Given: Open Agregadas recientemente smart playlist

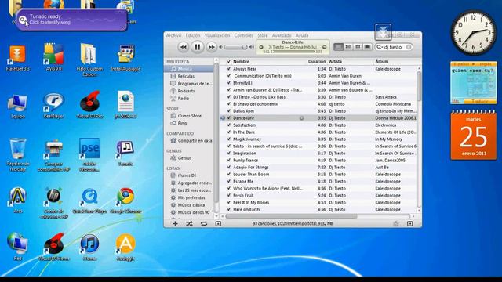Looking at the screenshot, I should point(189,183).
